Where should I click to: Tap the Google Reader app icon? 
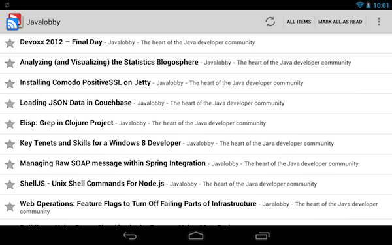15,22
